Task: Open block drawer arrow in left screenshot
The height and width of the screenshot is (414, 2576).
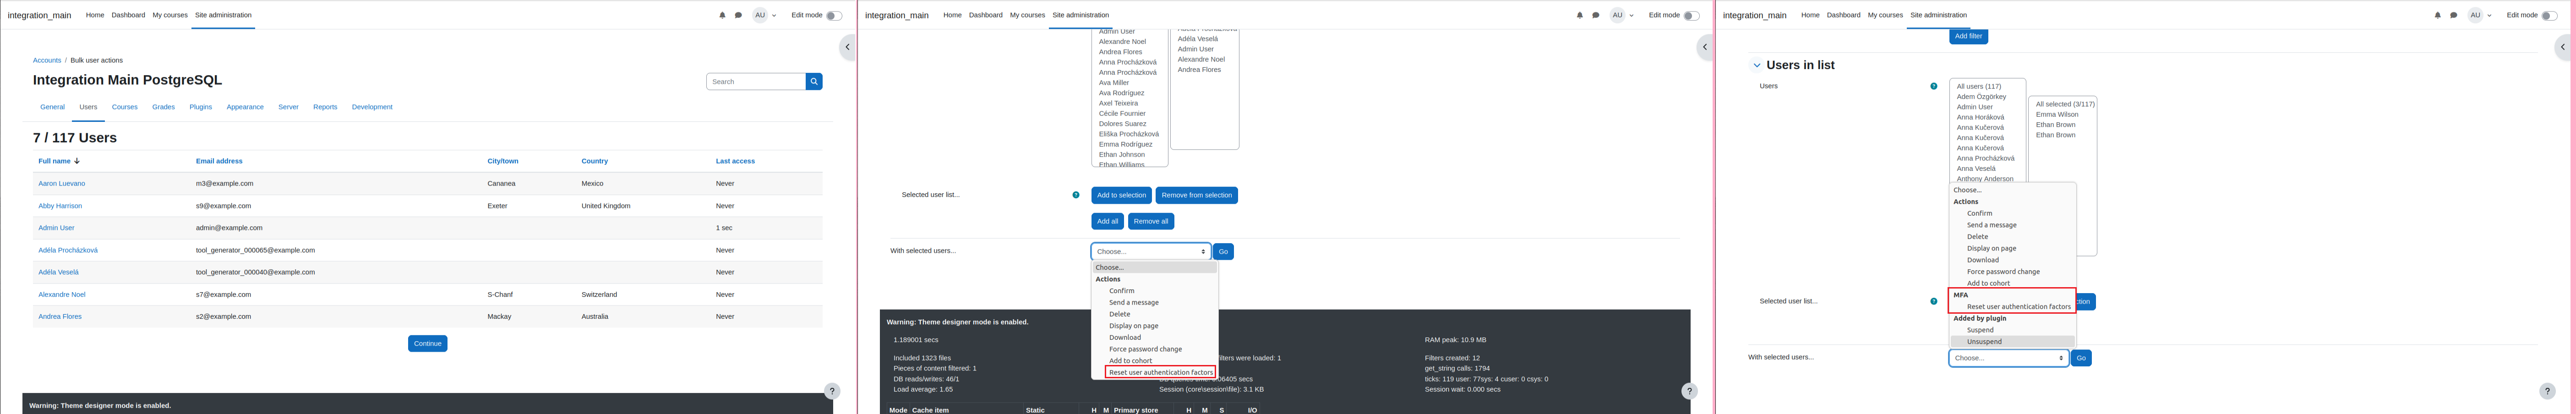Action: [x=847, y=47]
